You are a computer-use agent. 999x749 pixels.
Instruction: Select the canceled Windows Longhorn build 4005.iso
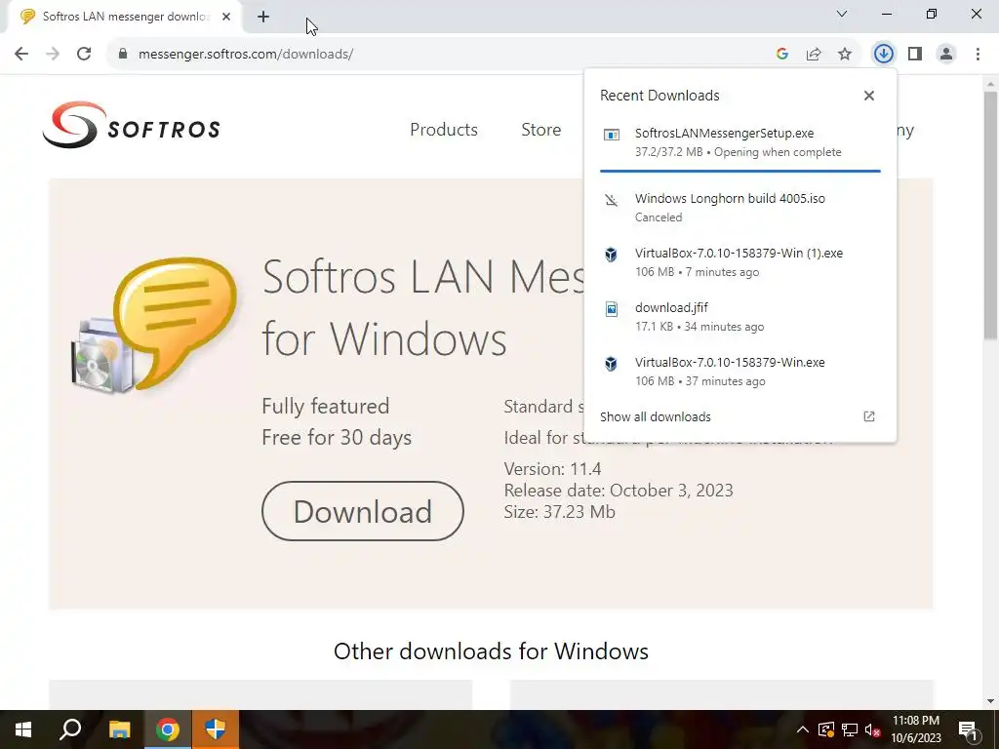pyautogui.click(x=740, y=207)
